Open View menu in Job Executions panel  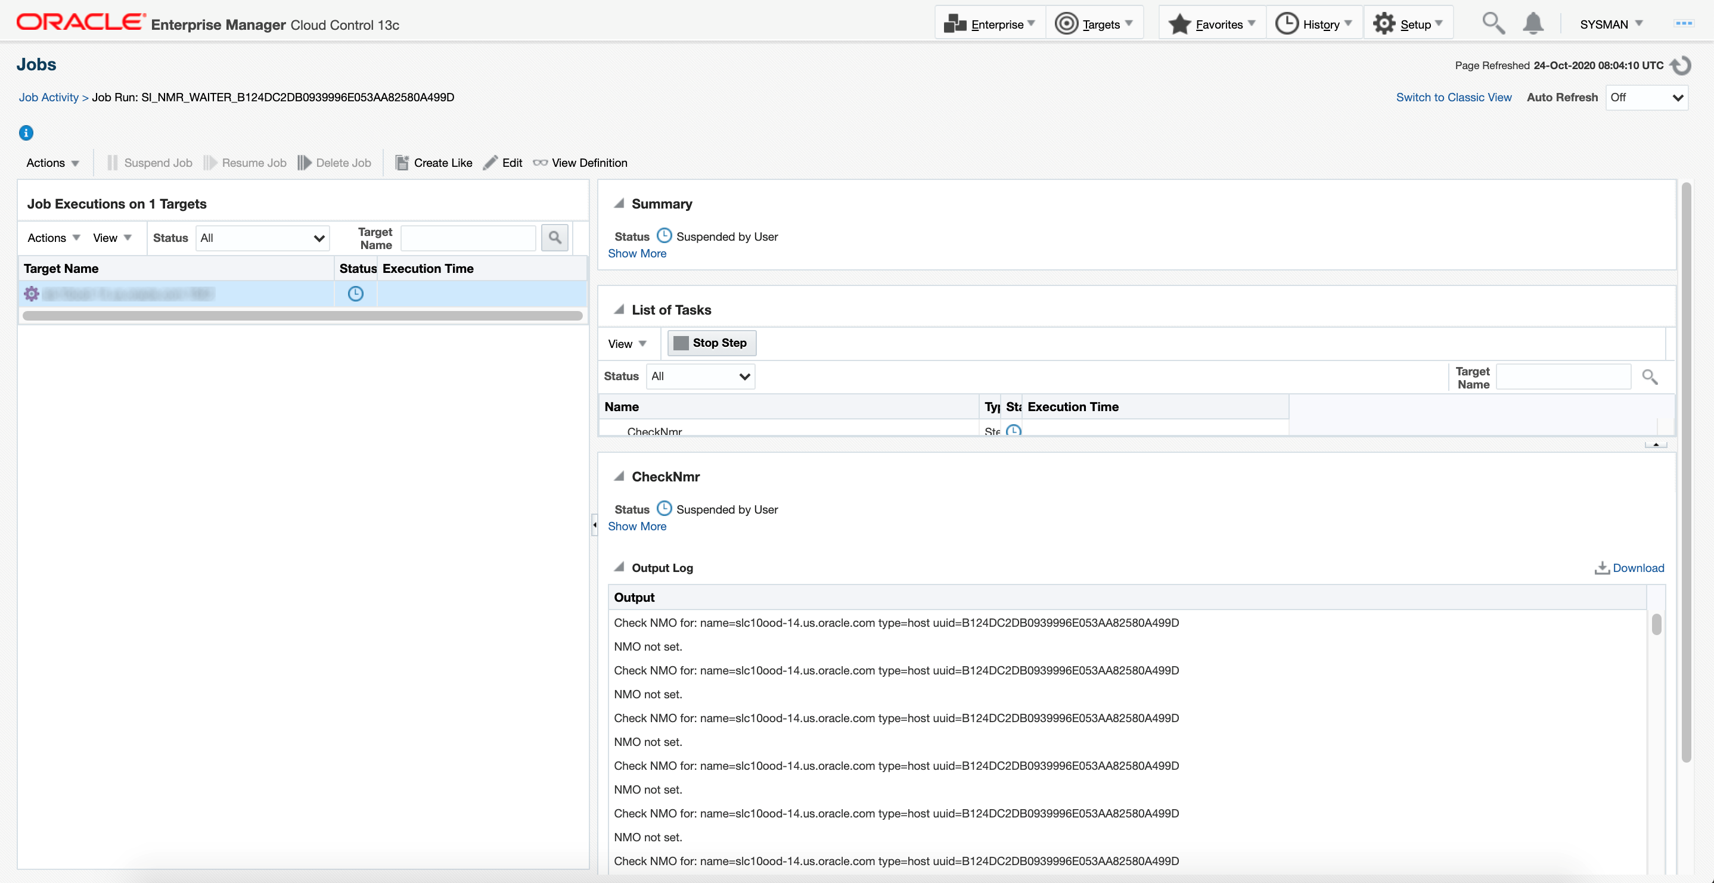tap(113, 238)
